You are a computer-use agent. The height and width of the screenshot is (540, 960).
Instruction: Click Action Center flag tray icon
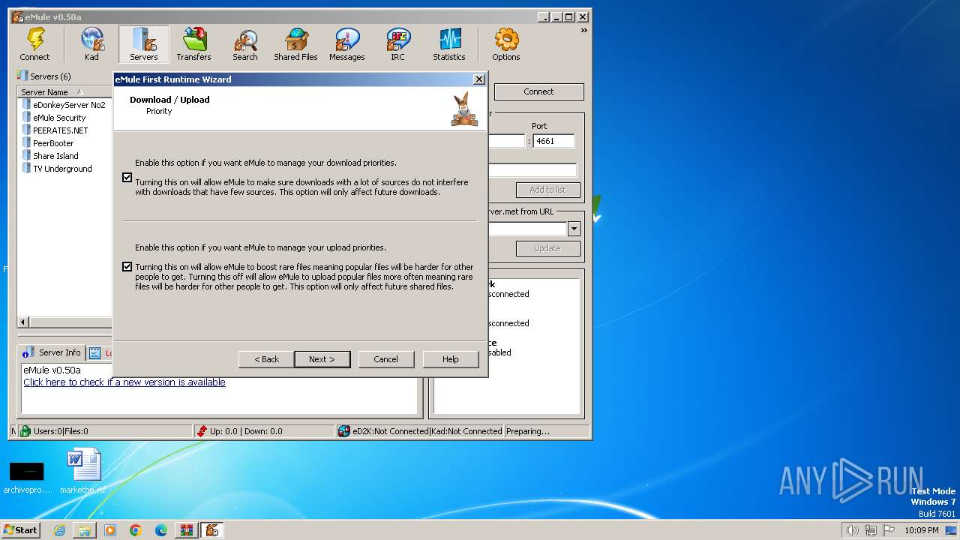889,530
